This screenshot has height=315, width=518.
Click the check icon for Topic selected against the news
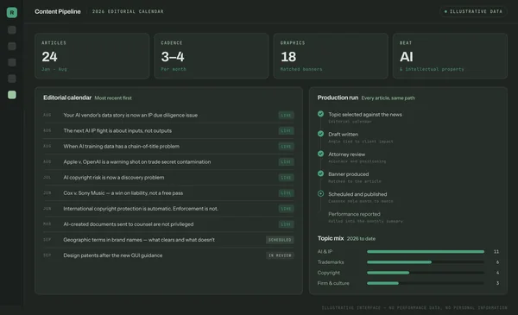320,114
